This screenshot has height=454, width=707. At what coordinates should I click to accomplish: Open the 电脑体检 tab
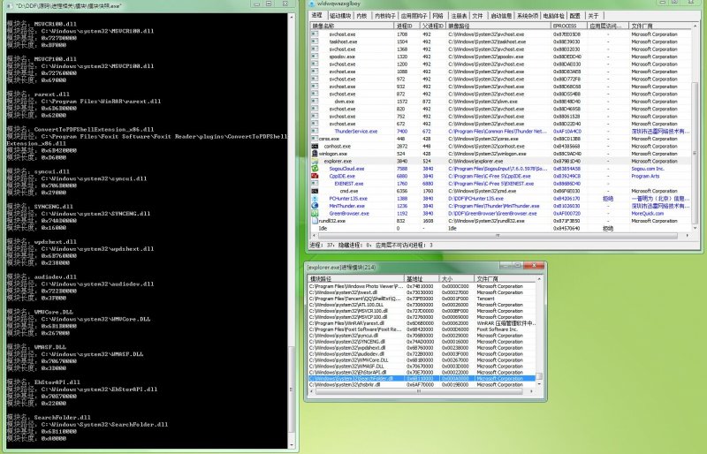pos(553,16)
